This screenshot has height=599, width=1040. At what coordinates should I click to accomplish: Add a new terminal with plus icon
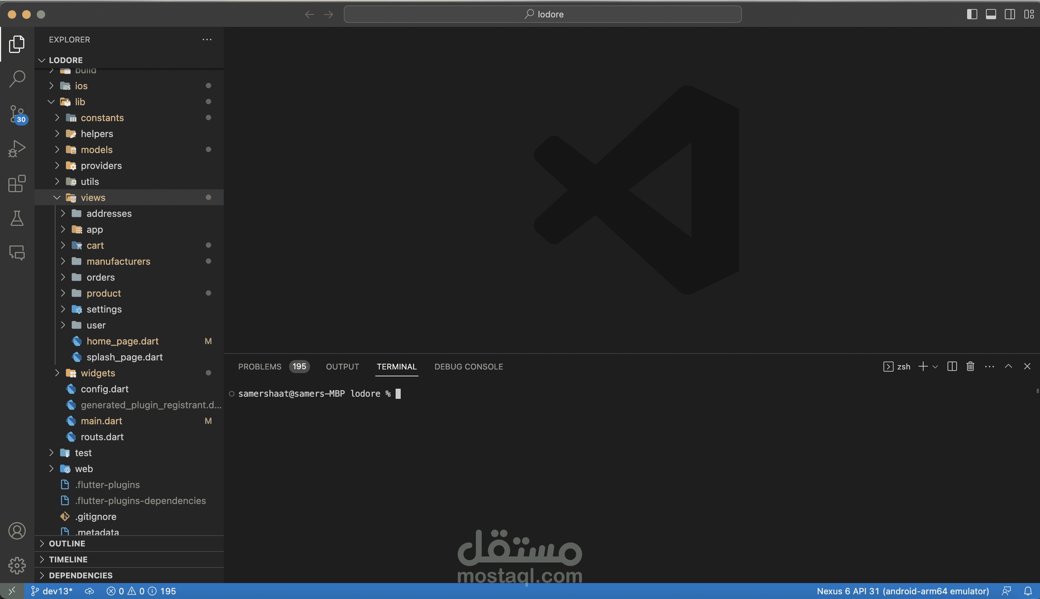coord(923,367)
